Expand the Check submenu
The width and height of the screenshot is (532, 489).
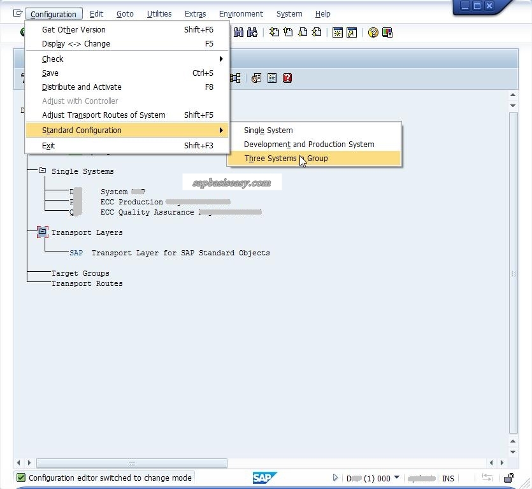click(127, 59)
